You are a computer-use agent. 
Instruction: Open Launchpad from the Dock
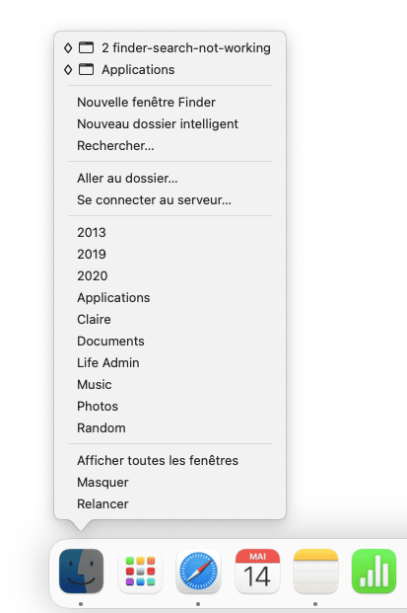coord(140,572)
